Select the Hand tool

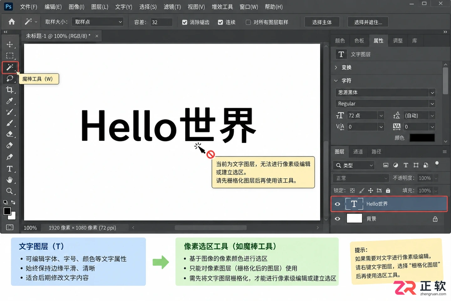click(x=10, y=180)
